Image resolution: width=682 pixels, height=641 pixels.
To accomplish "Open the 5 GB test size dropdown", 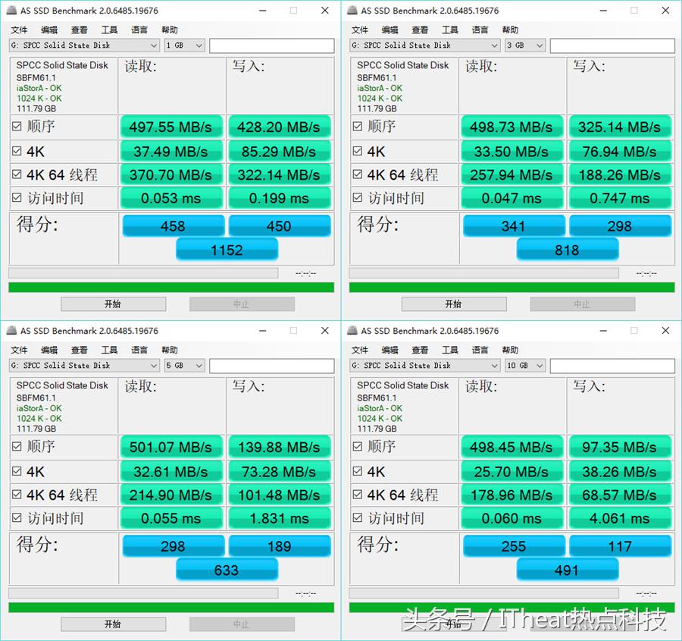I will (184, 366).
